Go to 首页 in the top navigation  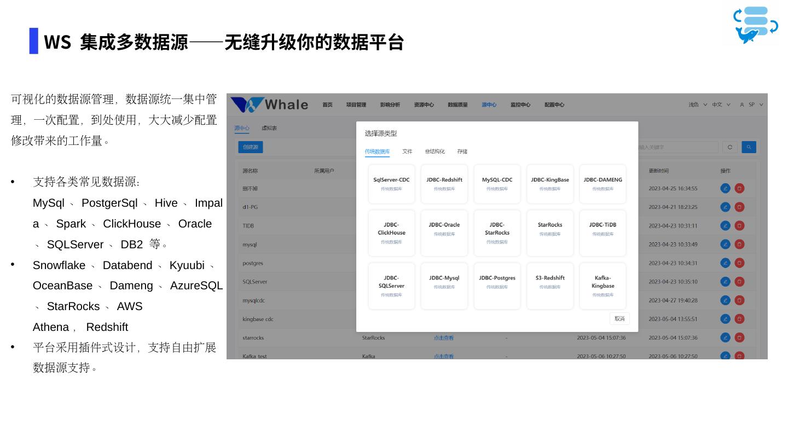coord(327,104)
